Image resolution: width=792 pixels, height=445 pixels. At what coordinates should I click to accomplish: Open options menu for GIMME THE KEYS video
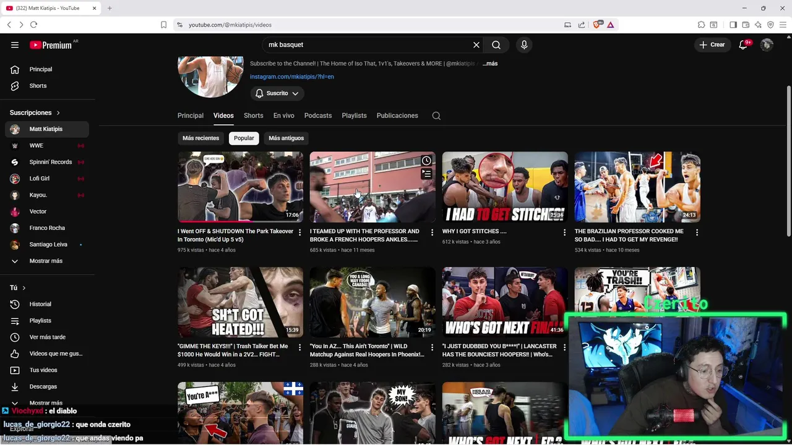tap(300, 348)
